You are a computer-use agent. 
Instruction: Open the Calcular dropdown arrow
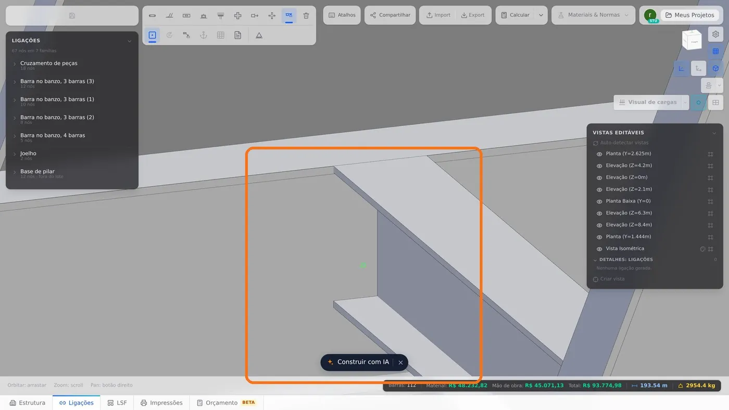click(541, 15)
